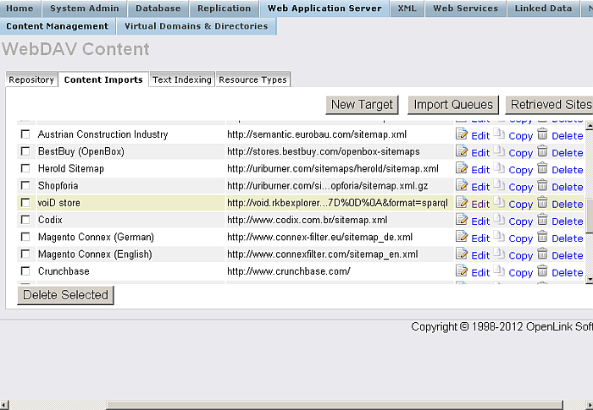Image resolution: width=593 pixels, height=410 pixels.
Task: Click trash icon for BestBuy (OpenBox)
Action: pyautogui.click(x=542, y=150)
